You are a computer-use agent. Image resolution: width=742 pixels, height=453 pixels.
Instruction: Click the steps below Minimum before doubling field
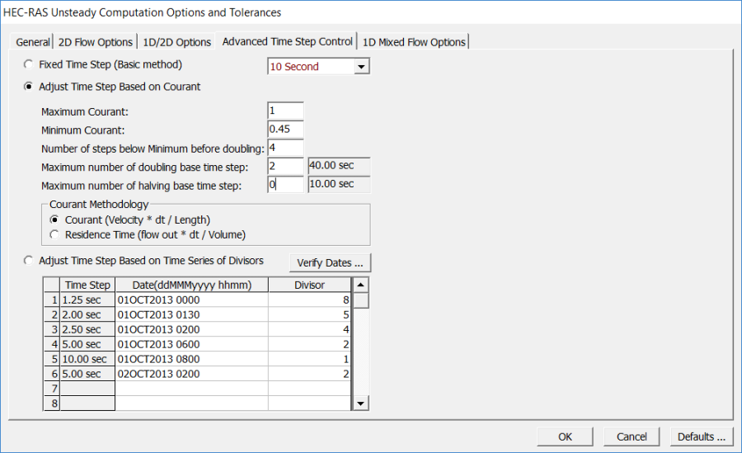click(x=285, y=149)
